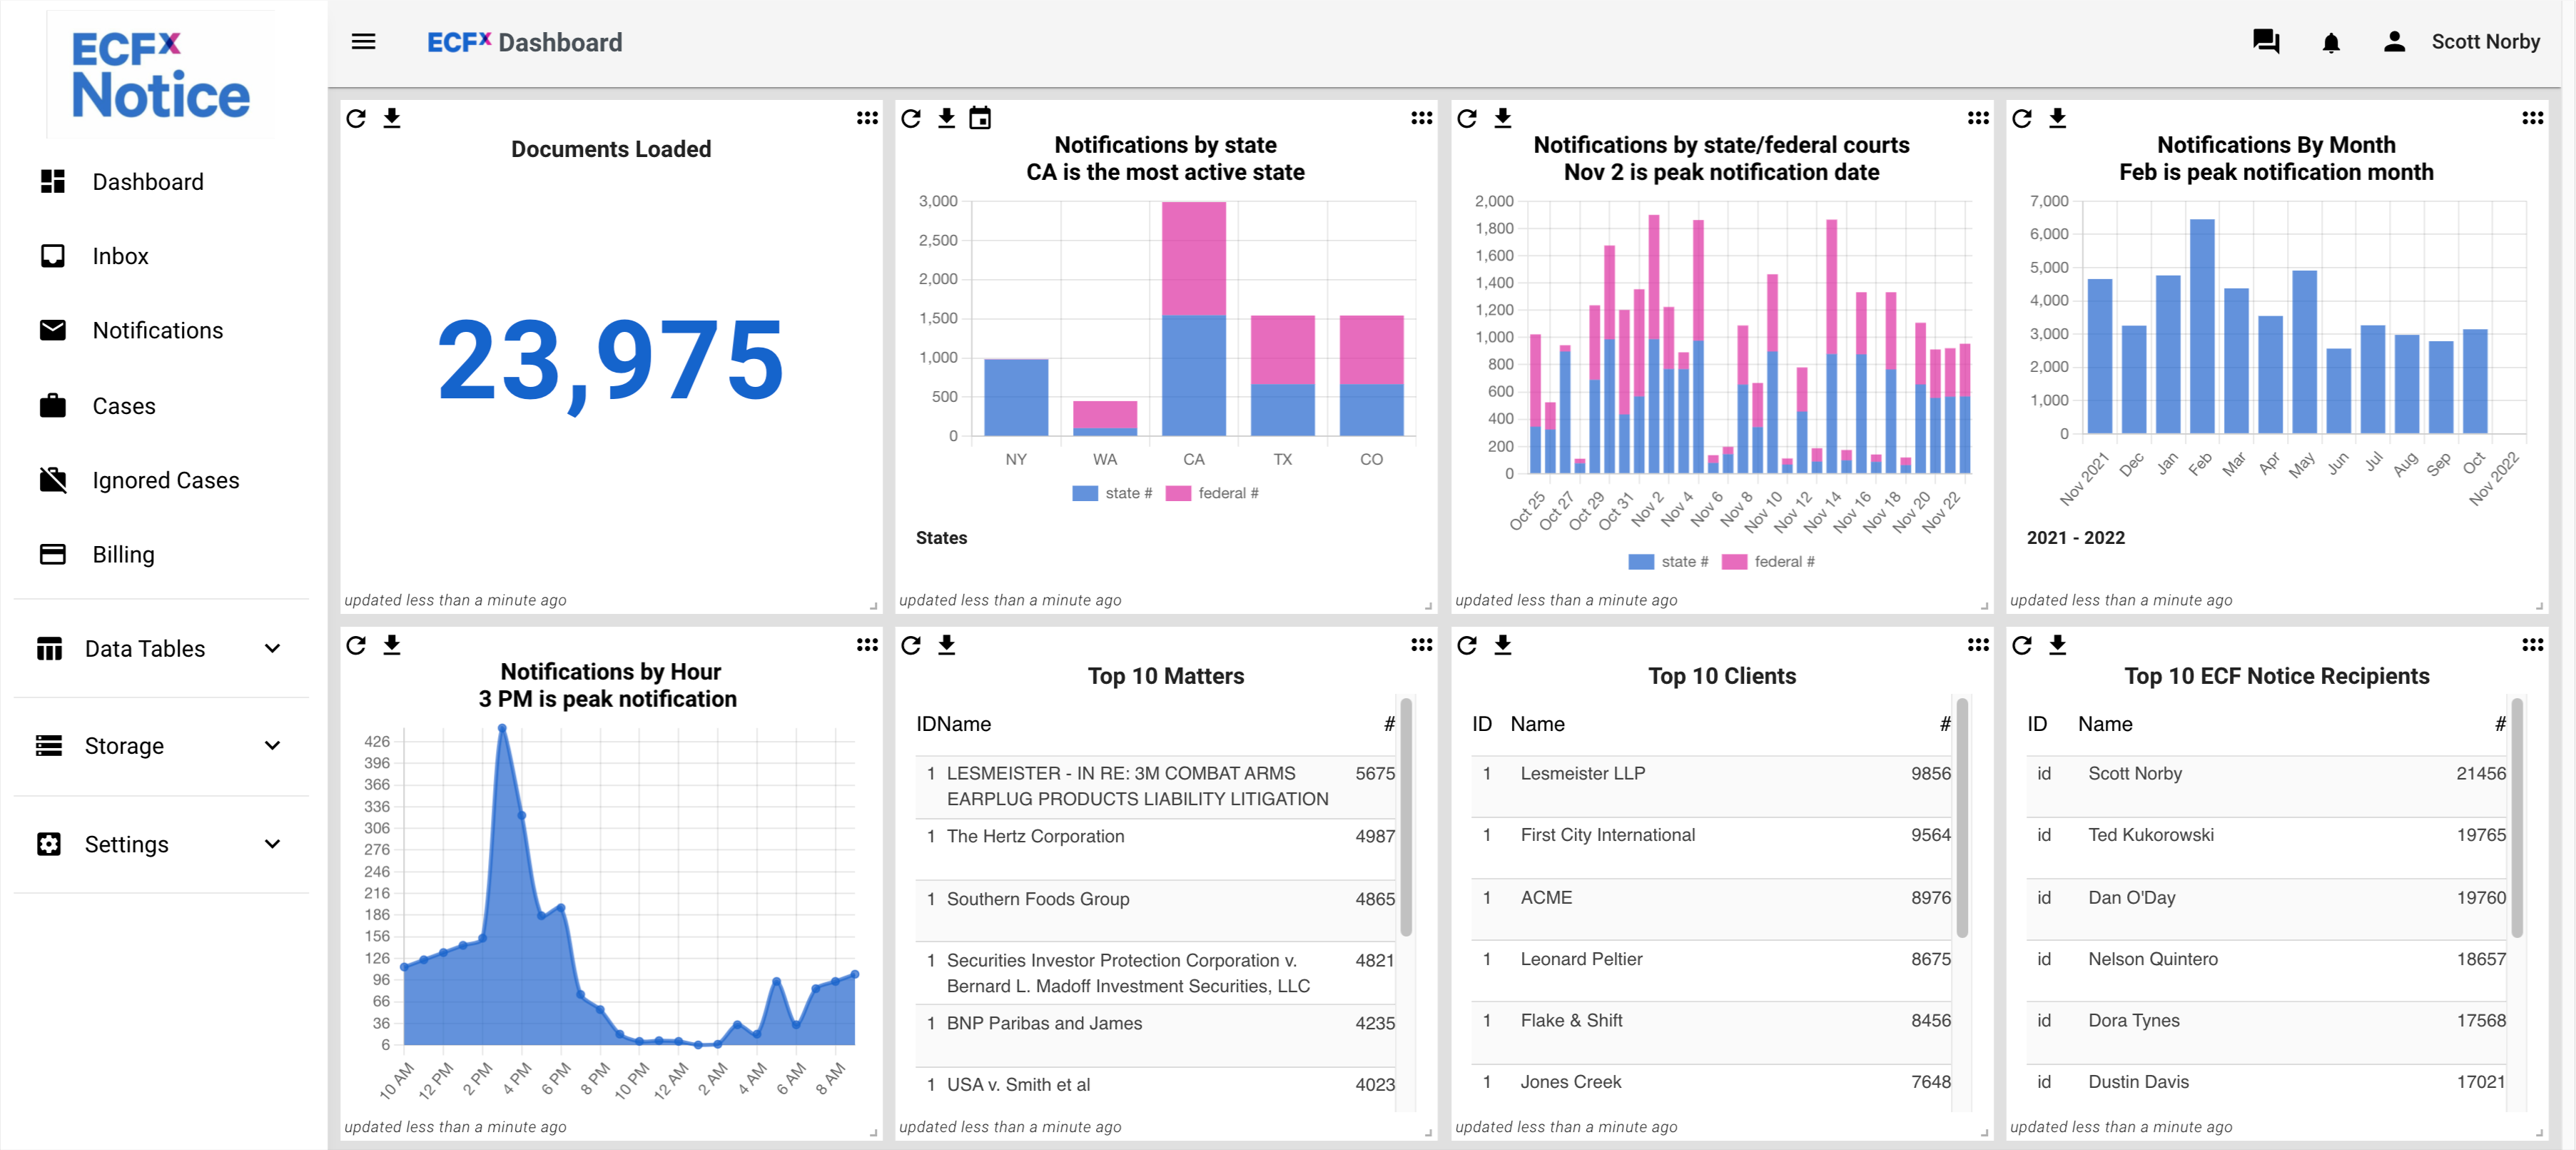Screen dimensions: 2576x1150
Task: Open options menu on Notifications By Month widget
Action: pos(2532,119)
